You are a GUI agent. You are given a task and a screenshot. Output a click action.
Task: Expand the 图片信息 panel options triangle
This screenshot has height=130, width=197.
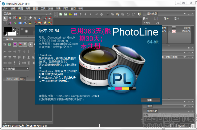pos(184,13)
